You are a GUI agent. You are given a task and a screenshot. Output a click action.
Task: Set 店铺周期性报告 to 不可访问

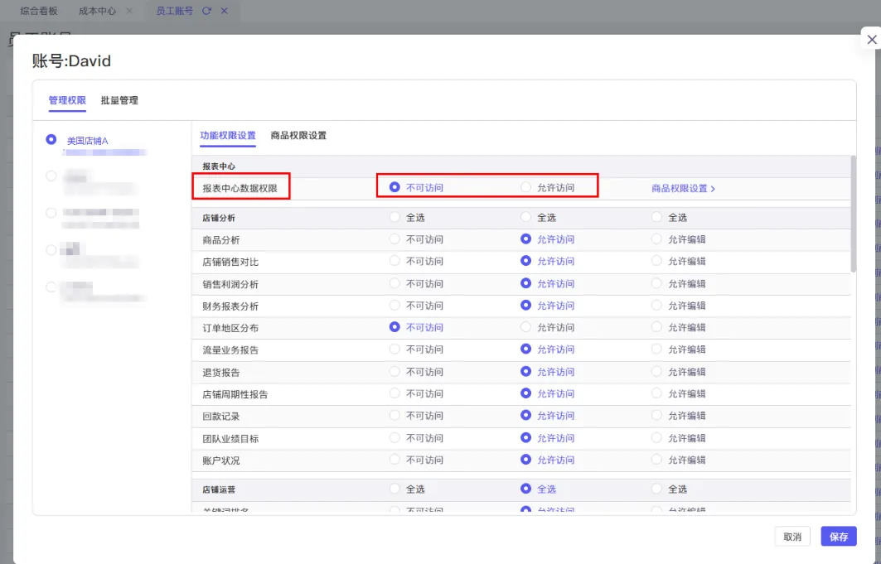point(395,393)
